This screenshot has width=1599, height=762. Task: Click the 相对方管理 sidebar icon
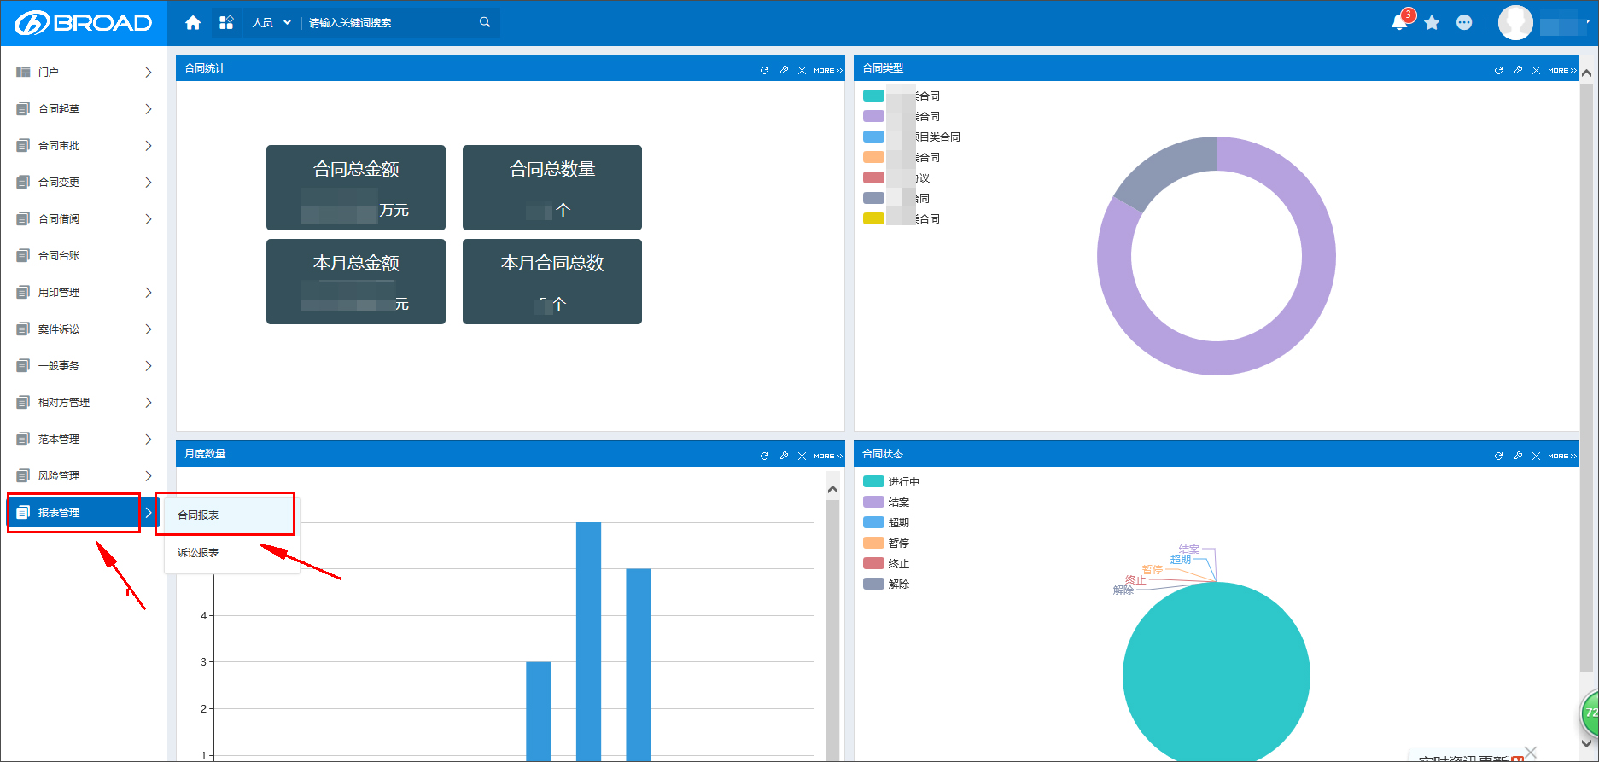tap(23, 403)
